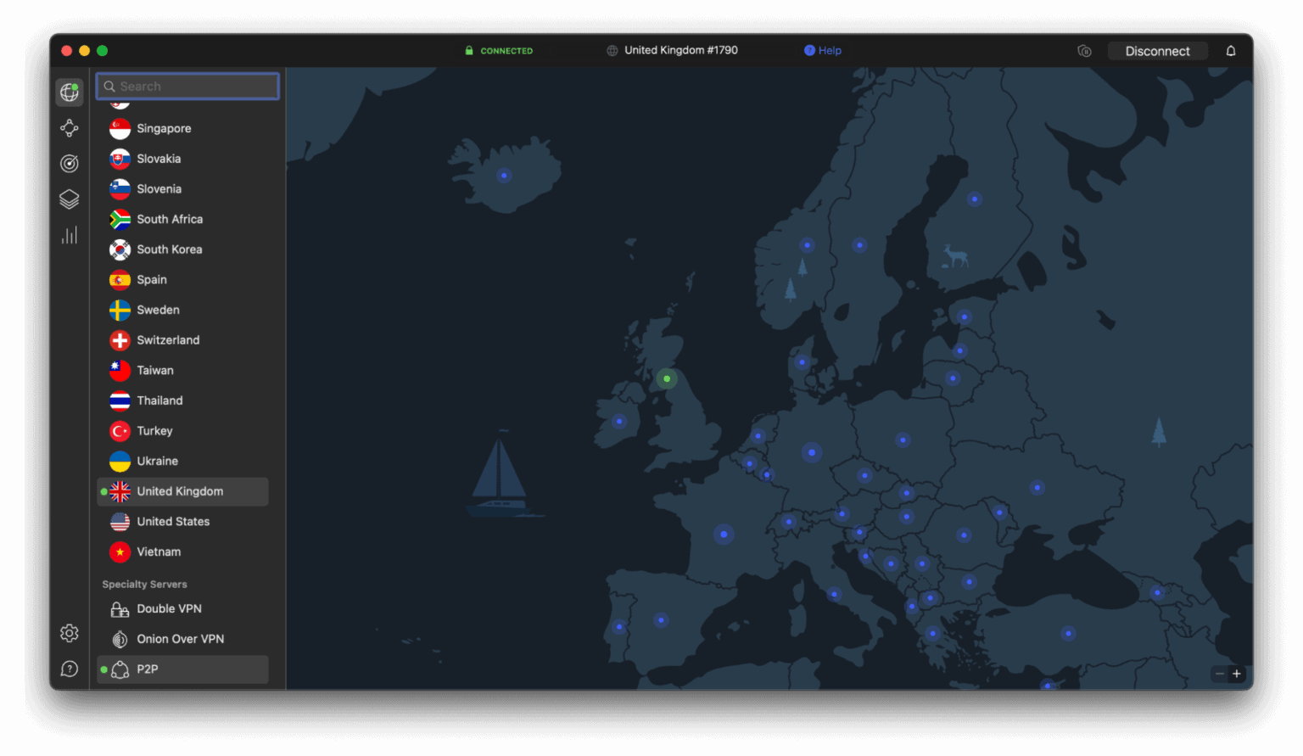The width and height of the screenshot is (1303, 756).
Task: Select United States from the country list
Action: (x=182, y=522)
